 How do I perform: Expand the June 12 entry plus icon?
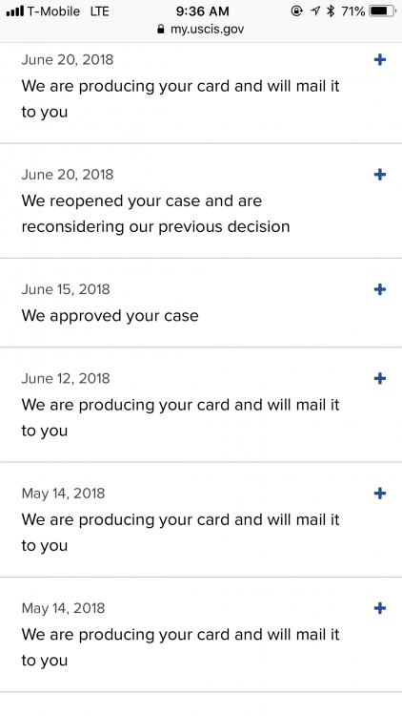pyautogui.click(x=380, y=379)
